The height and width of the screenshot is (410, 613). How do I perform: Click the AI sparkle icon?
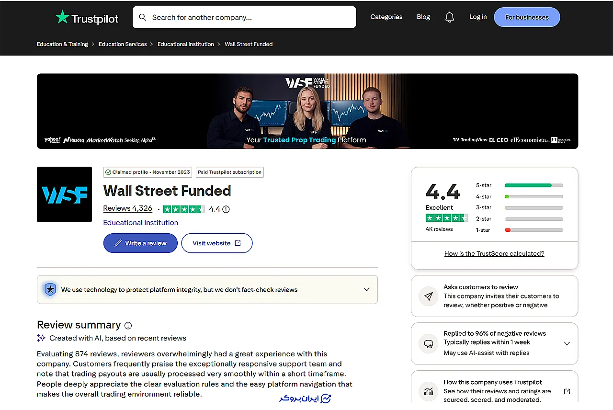click(x=41, y=338)
